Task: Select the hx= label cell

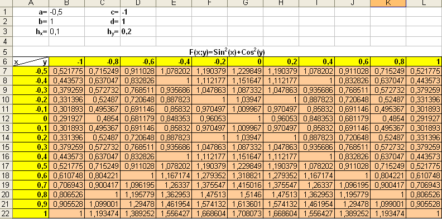Action: click(x=31, y=32)
